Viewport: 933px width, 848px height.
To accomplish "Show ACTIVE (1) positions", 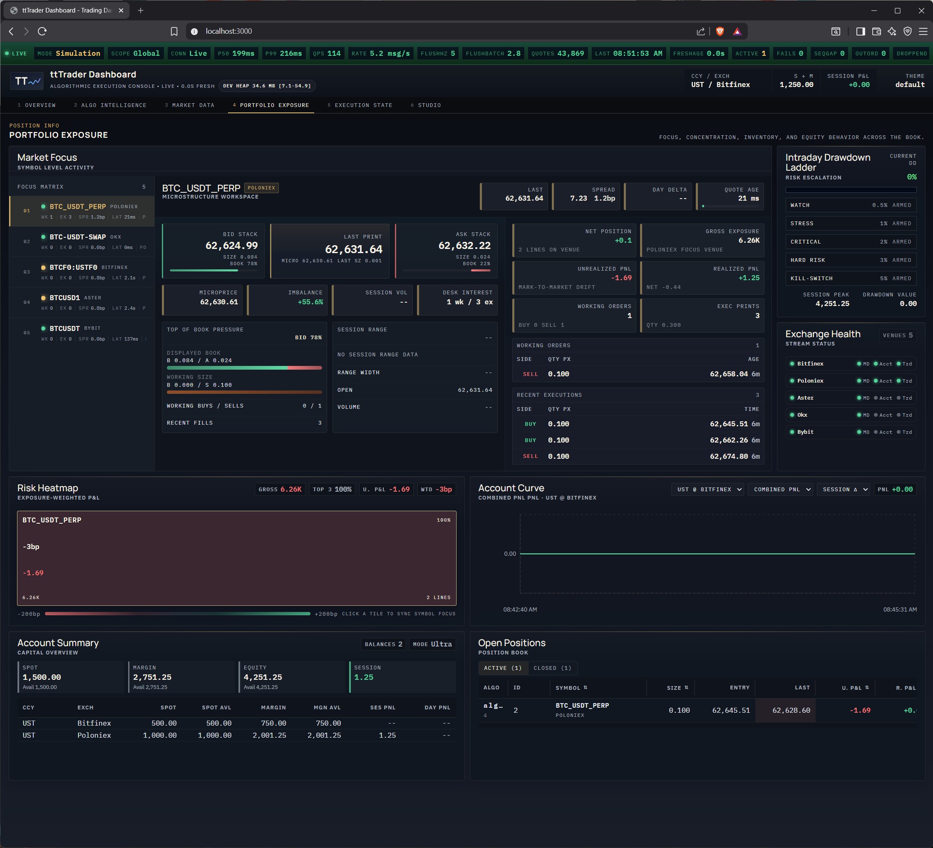I will click(x=503, y=668).
